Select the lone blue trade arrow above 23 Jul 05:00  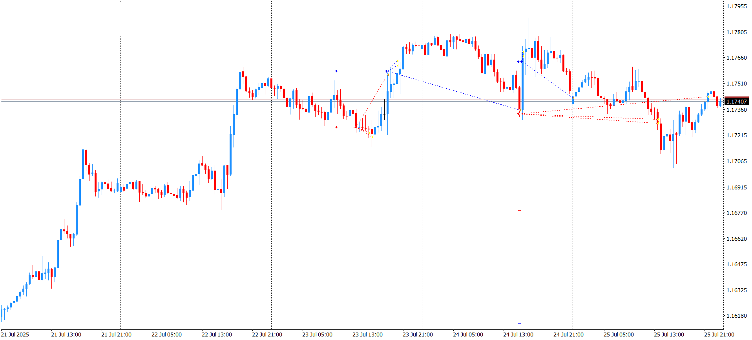(x=336, y=71)
